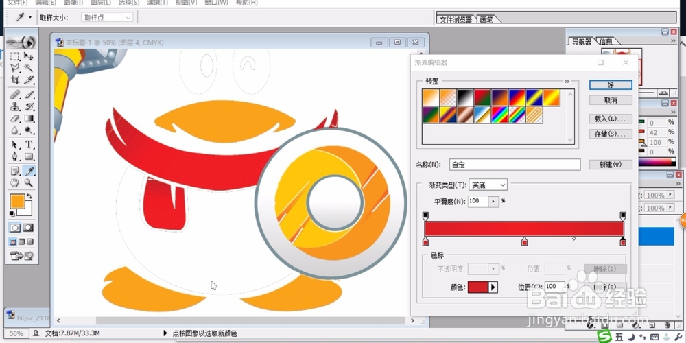Select the Slice tool
Viewport: 686px width, 343px height.
[29, 80]
